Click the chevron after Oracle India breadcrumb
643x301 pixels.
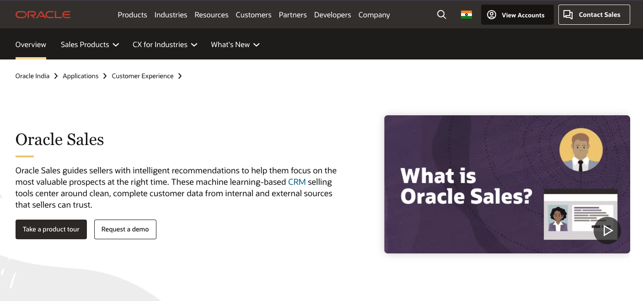(x=56, y=76)
